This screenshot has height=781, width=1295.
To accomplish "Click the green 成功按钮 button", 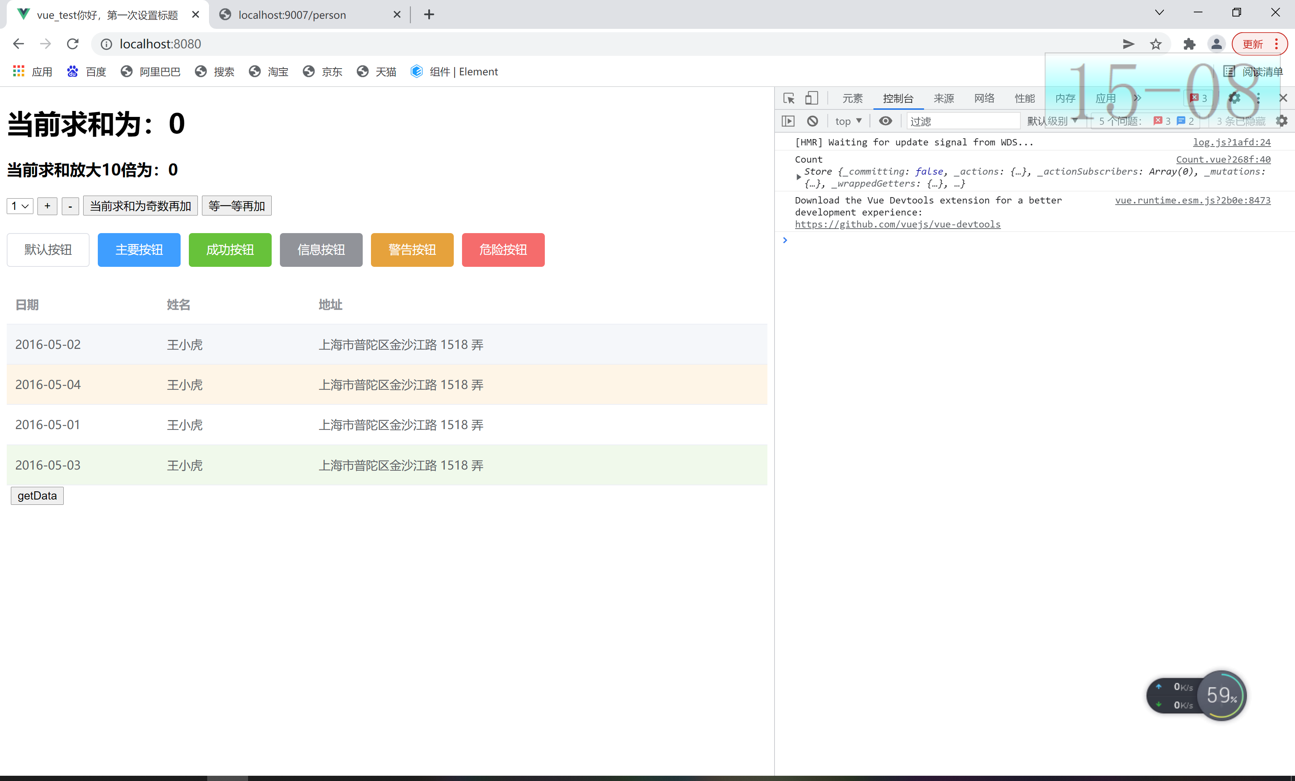I will (x=230, y=250).
